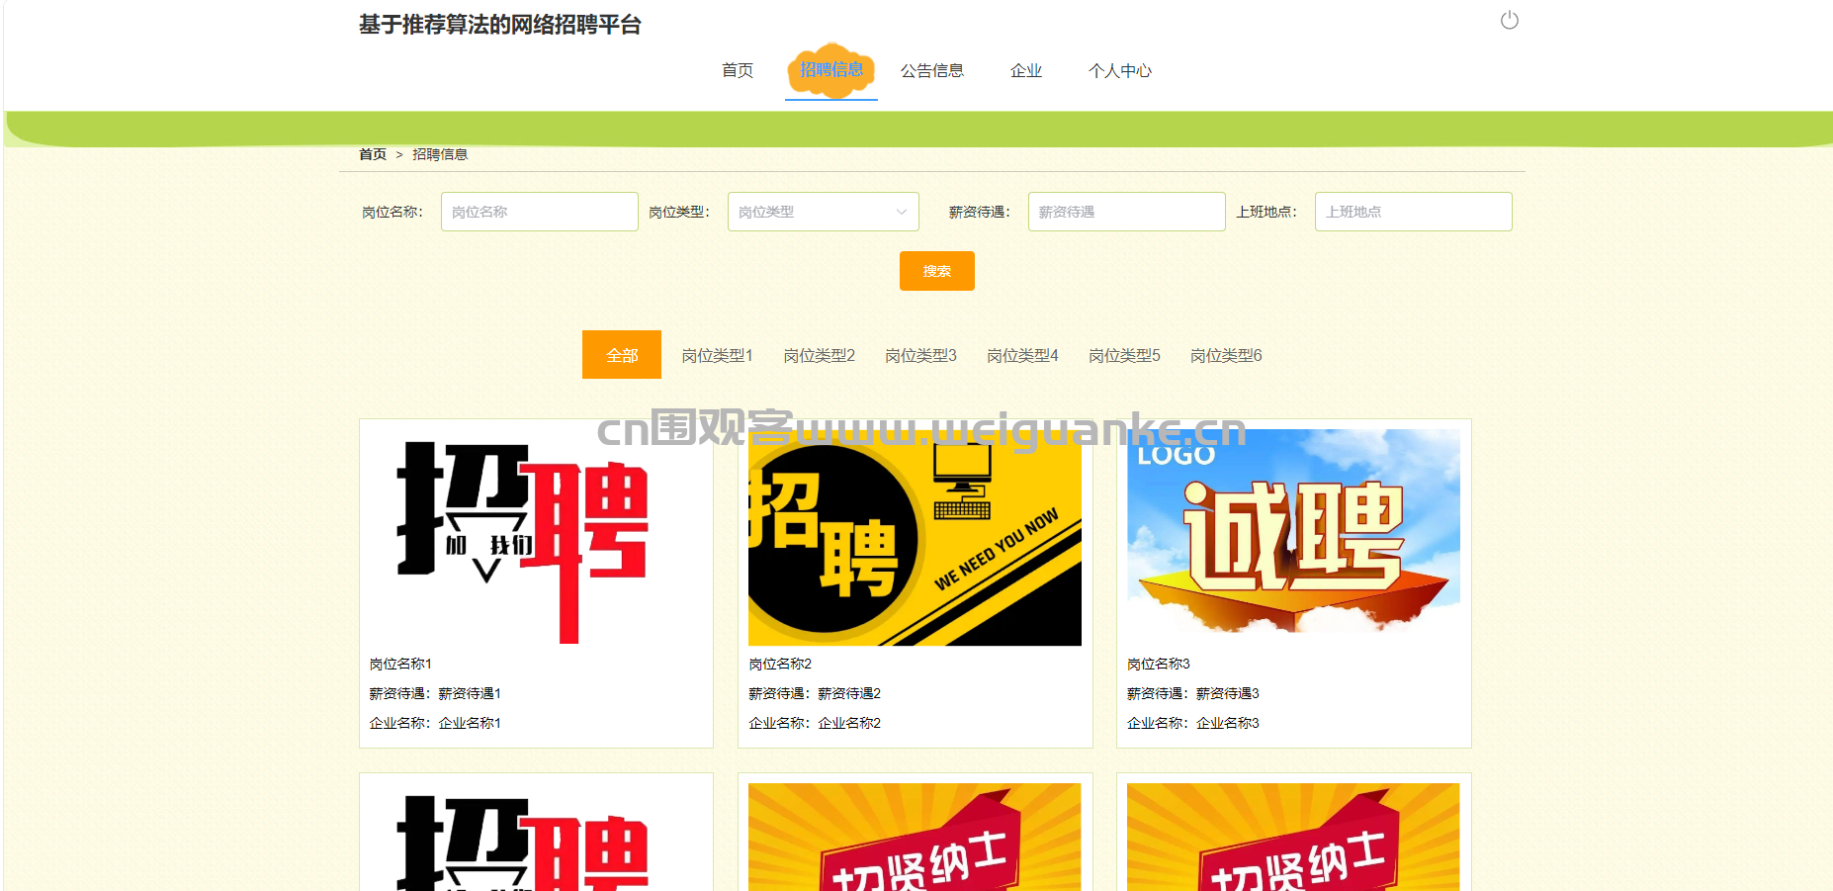Filter by 岗位类型1
Viewport: 1833px width, 891px height.
click(717, 355)
